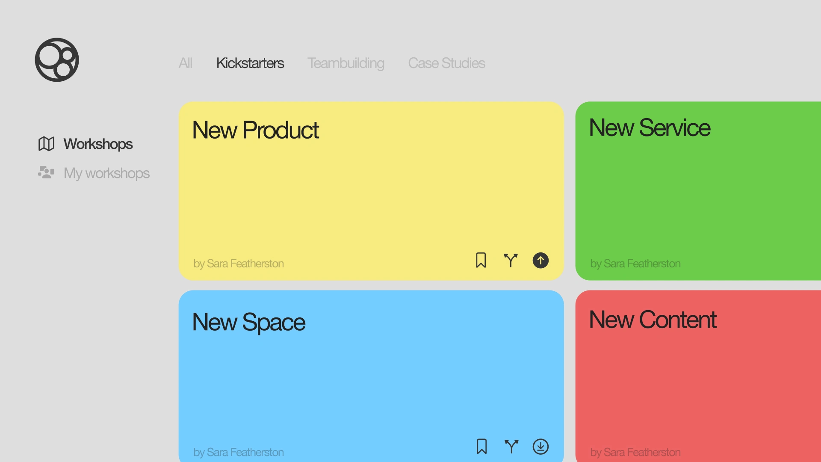Click the New Service title text
821x462 pixels.
650,127
